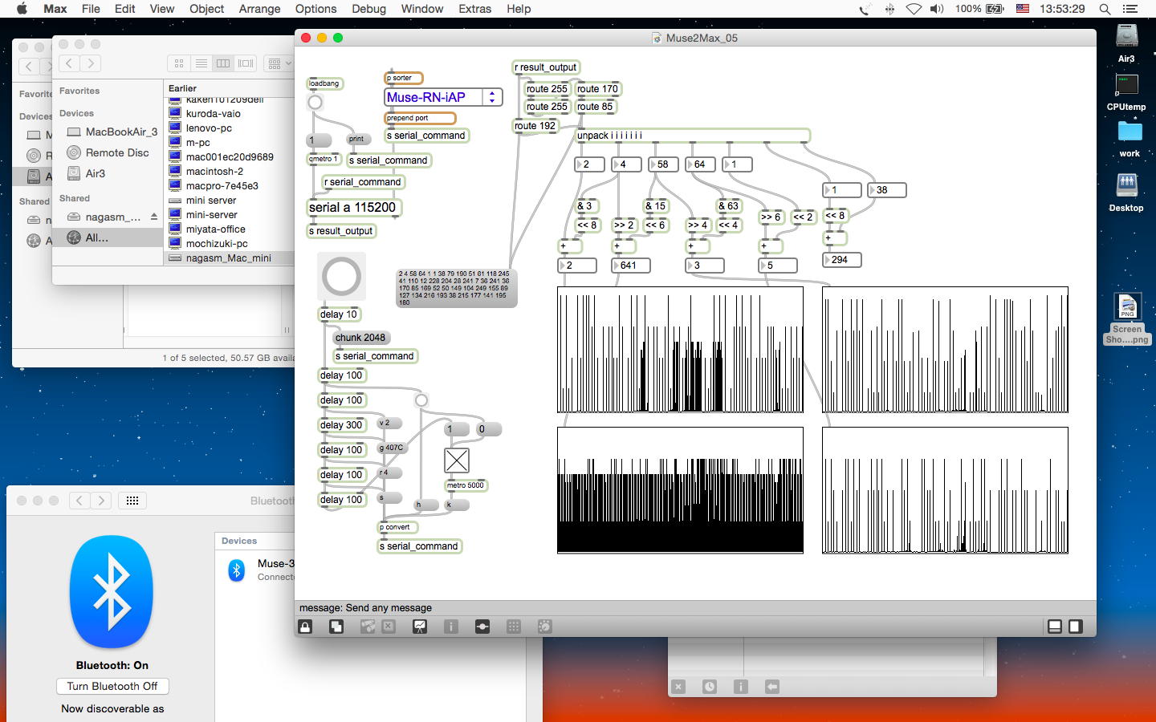Click Turn Bluetooth Off button
This screenshot has width=1156, height=722.
point(112,686)
